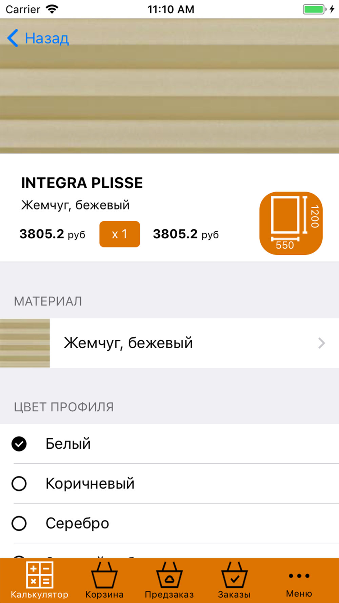Viewport: 339px width, 603px height.
Task: Tap the Предзаказ tab label
Action: (169, 595)
